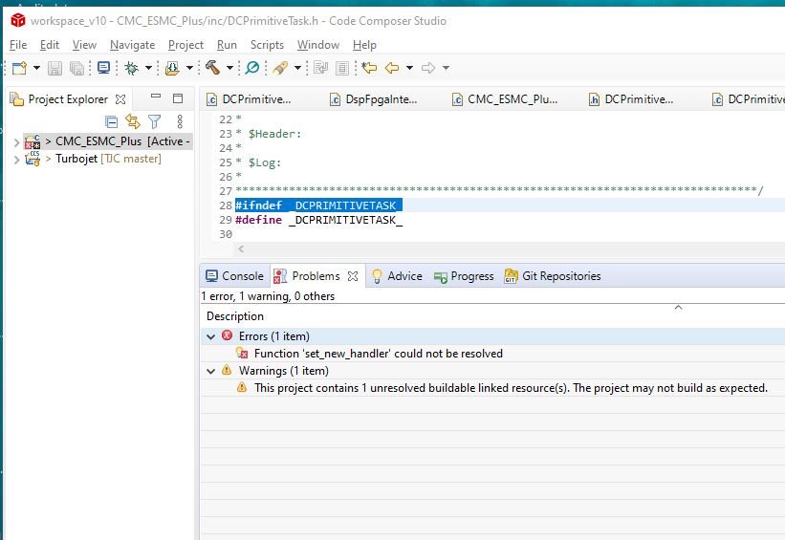
Task: Switch to first DCPrimitive .c editor tab
Action: 249,99
